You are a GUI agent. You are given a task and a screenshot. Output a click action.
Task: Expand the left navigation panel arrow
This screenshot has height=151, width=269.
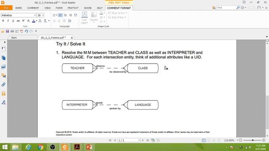tap(5, 42)
